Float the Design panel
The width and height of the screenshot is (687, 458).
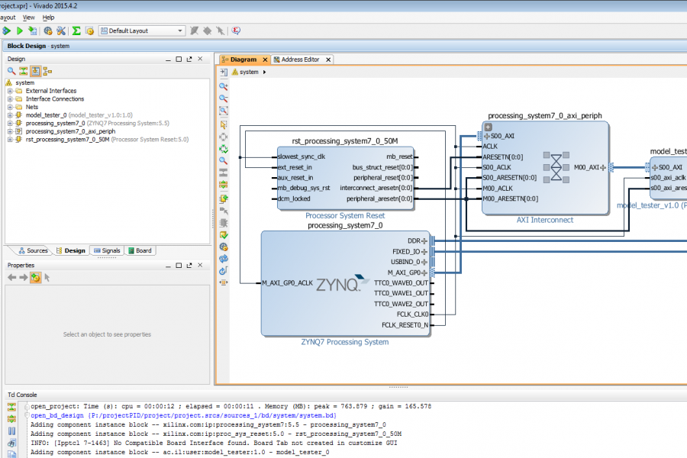point(189,60)
